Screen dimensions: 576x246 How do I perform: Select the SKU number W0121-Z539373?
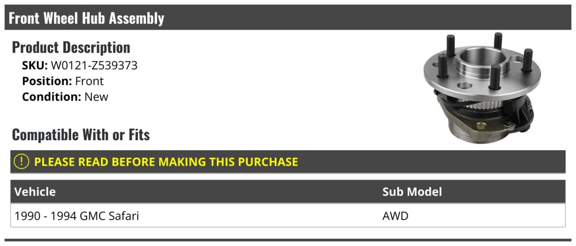(94, 66)
